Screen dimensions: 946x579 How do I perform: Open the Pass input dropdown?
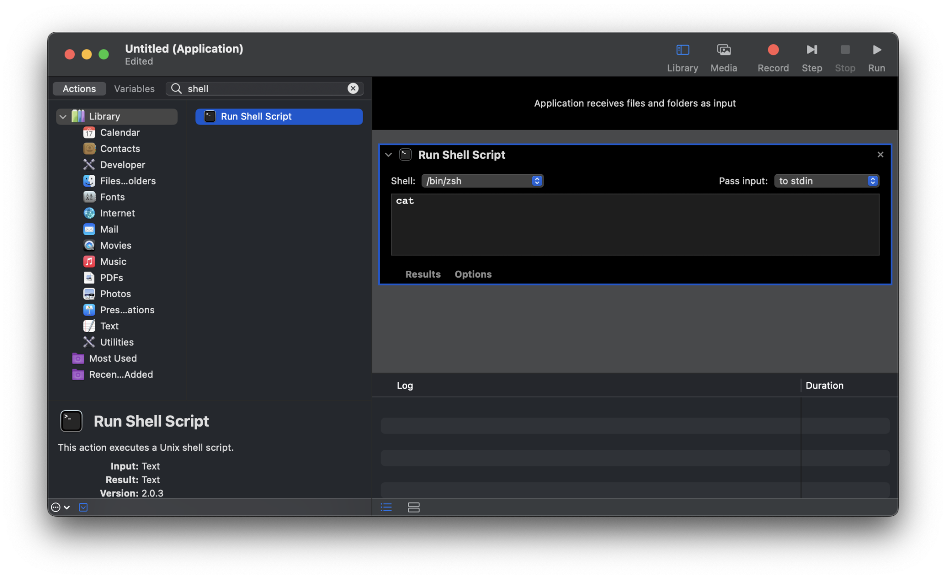[x=826, y=181]
